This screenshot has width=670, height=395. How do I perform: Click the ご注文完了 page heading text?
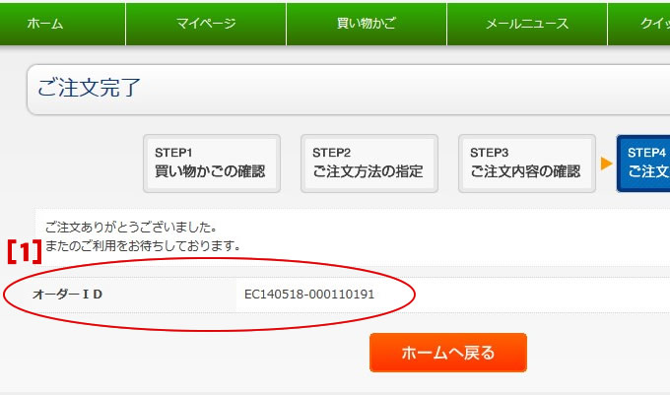point(90,88)
